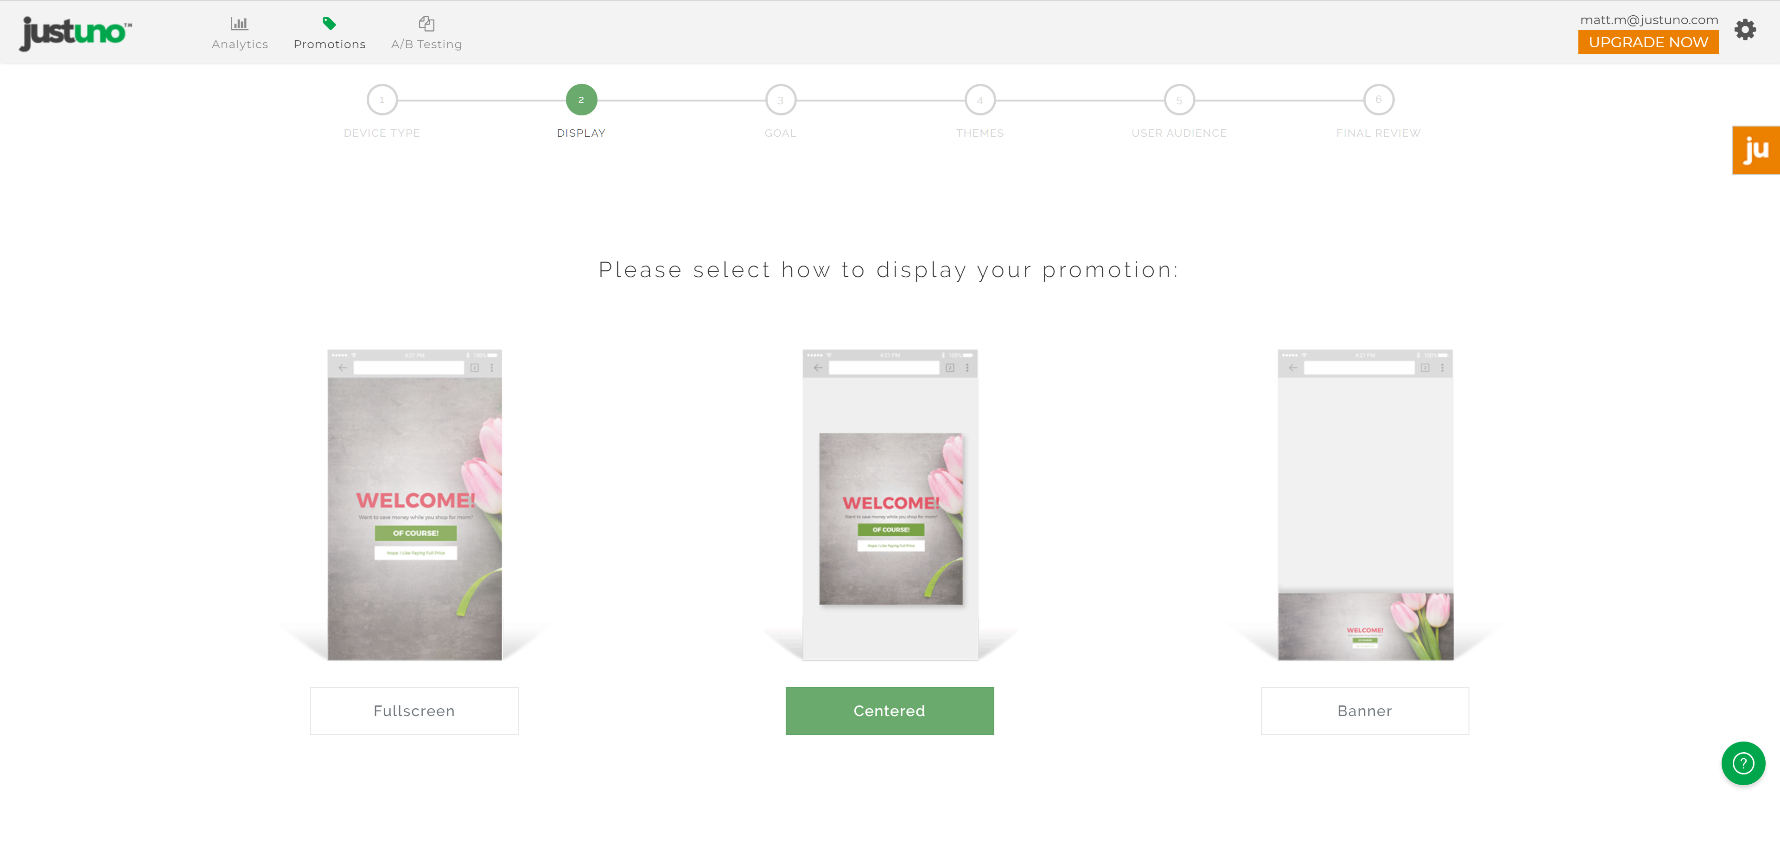The image size is (1780, 850).
Task: Select the Centered display option
Action: point(889,710)
